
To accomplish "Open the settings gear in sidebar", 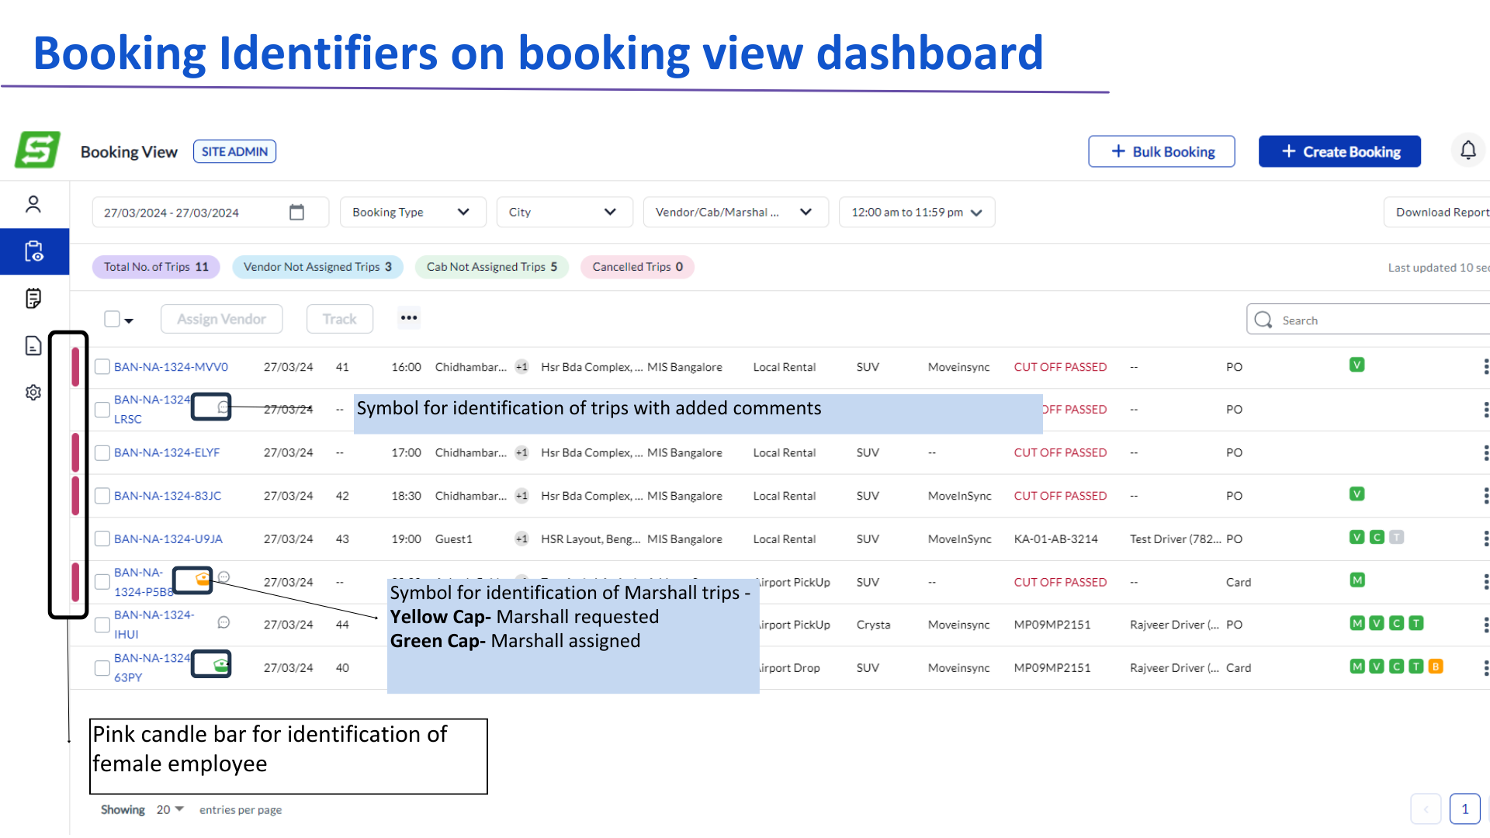I will tap(33, 393).
